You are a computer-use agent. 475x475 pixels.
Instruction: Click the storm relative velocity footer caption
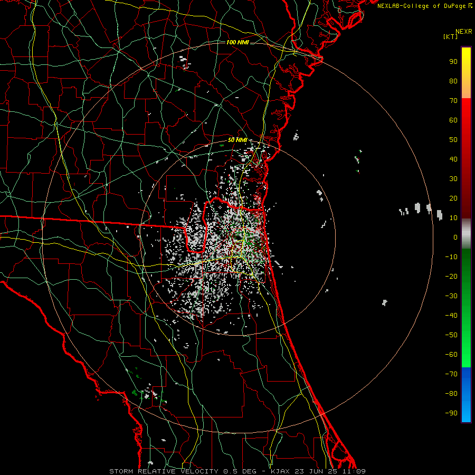pos(237,471)
